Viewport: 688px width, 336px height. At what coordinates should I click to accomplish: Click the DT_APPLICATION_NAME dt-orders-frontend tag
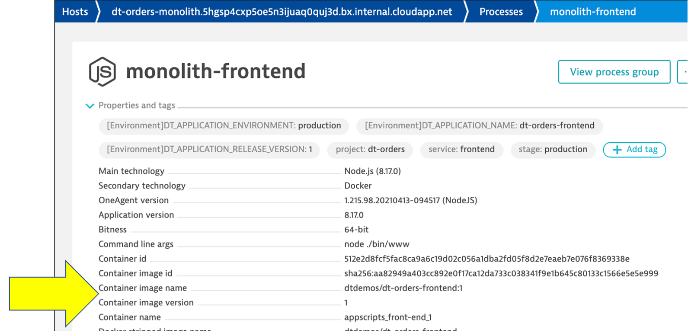pyautogui.click(x=479, y=126)
